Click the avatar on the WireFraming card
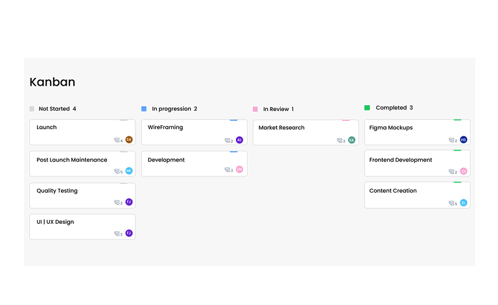This screenshot has height=305, width=498. click(239, 140)
